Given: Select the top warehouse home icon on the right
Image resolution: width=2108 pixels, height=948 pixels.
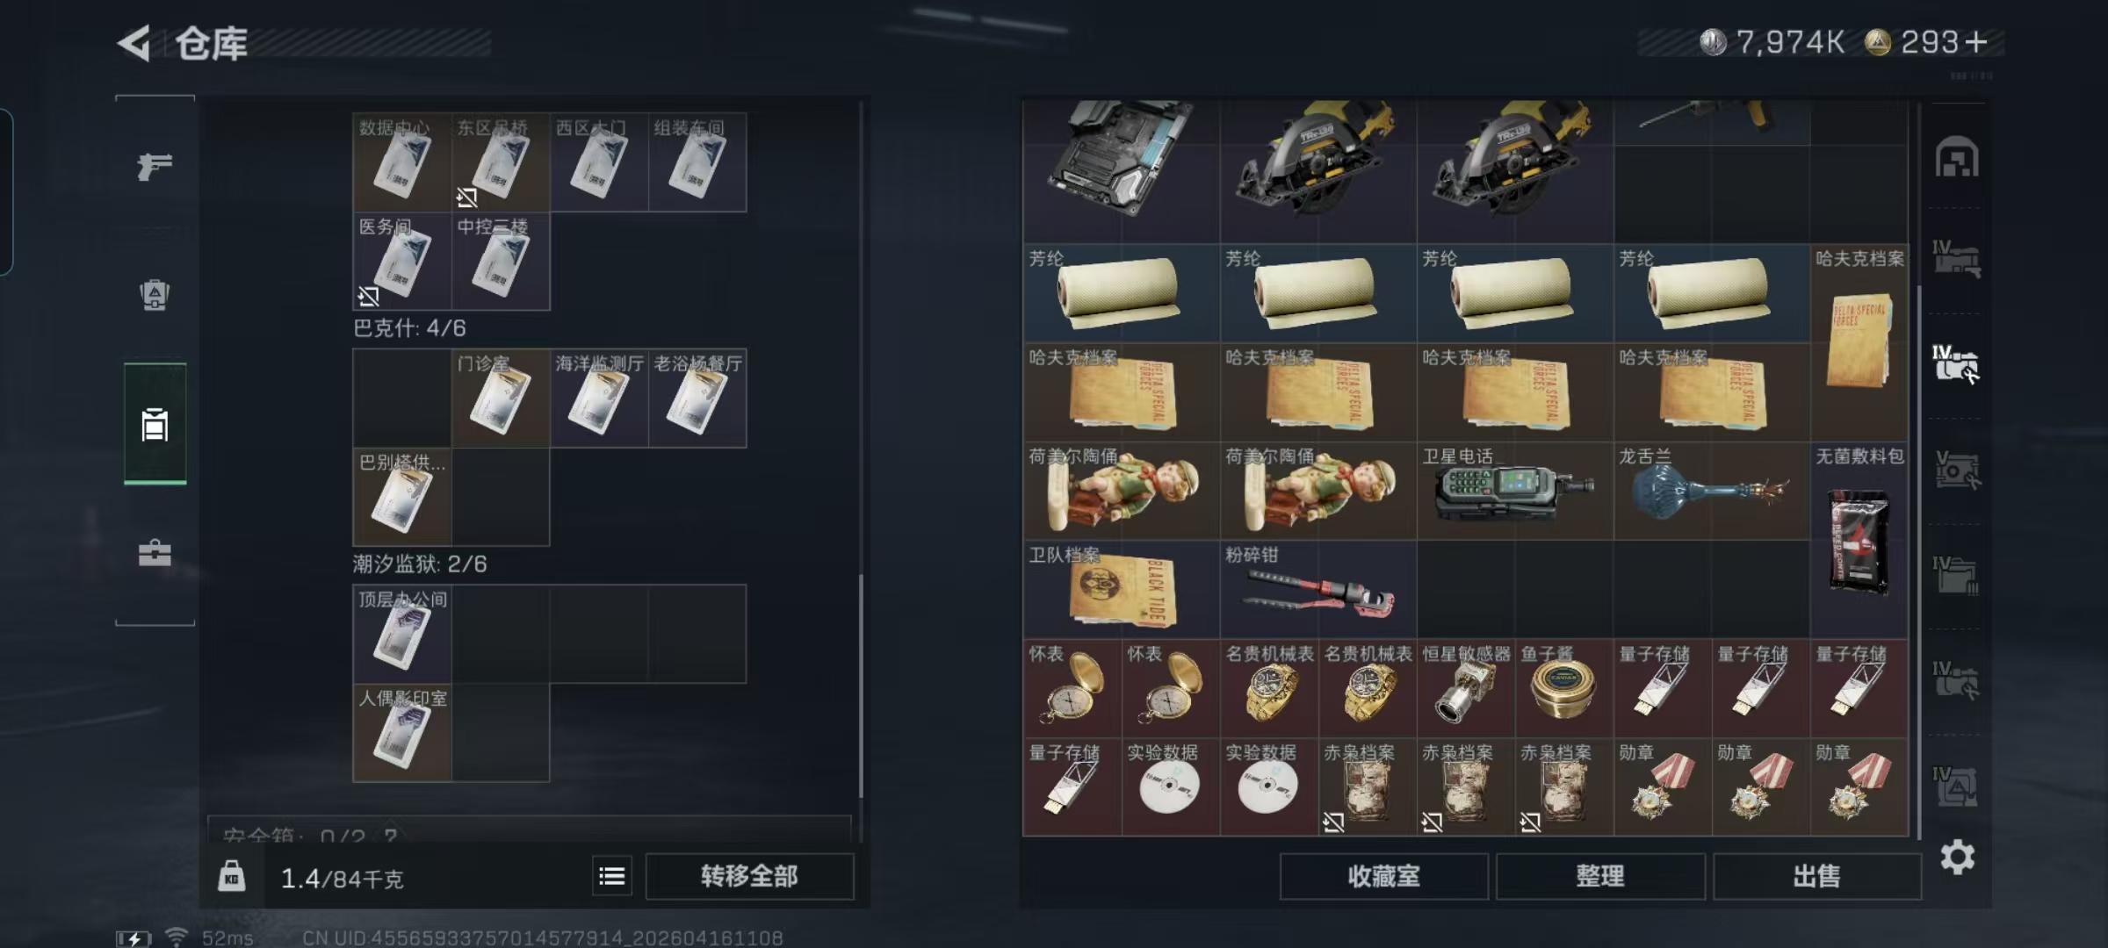Looking at the screenshot, I should (1957, 158).
